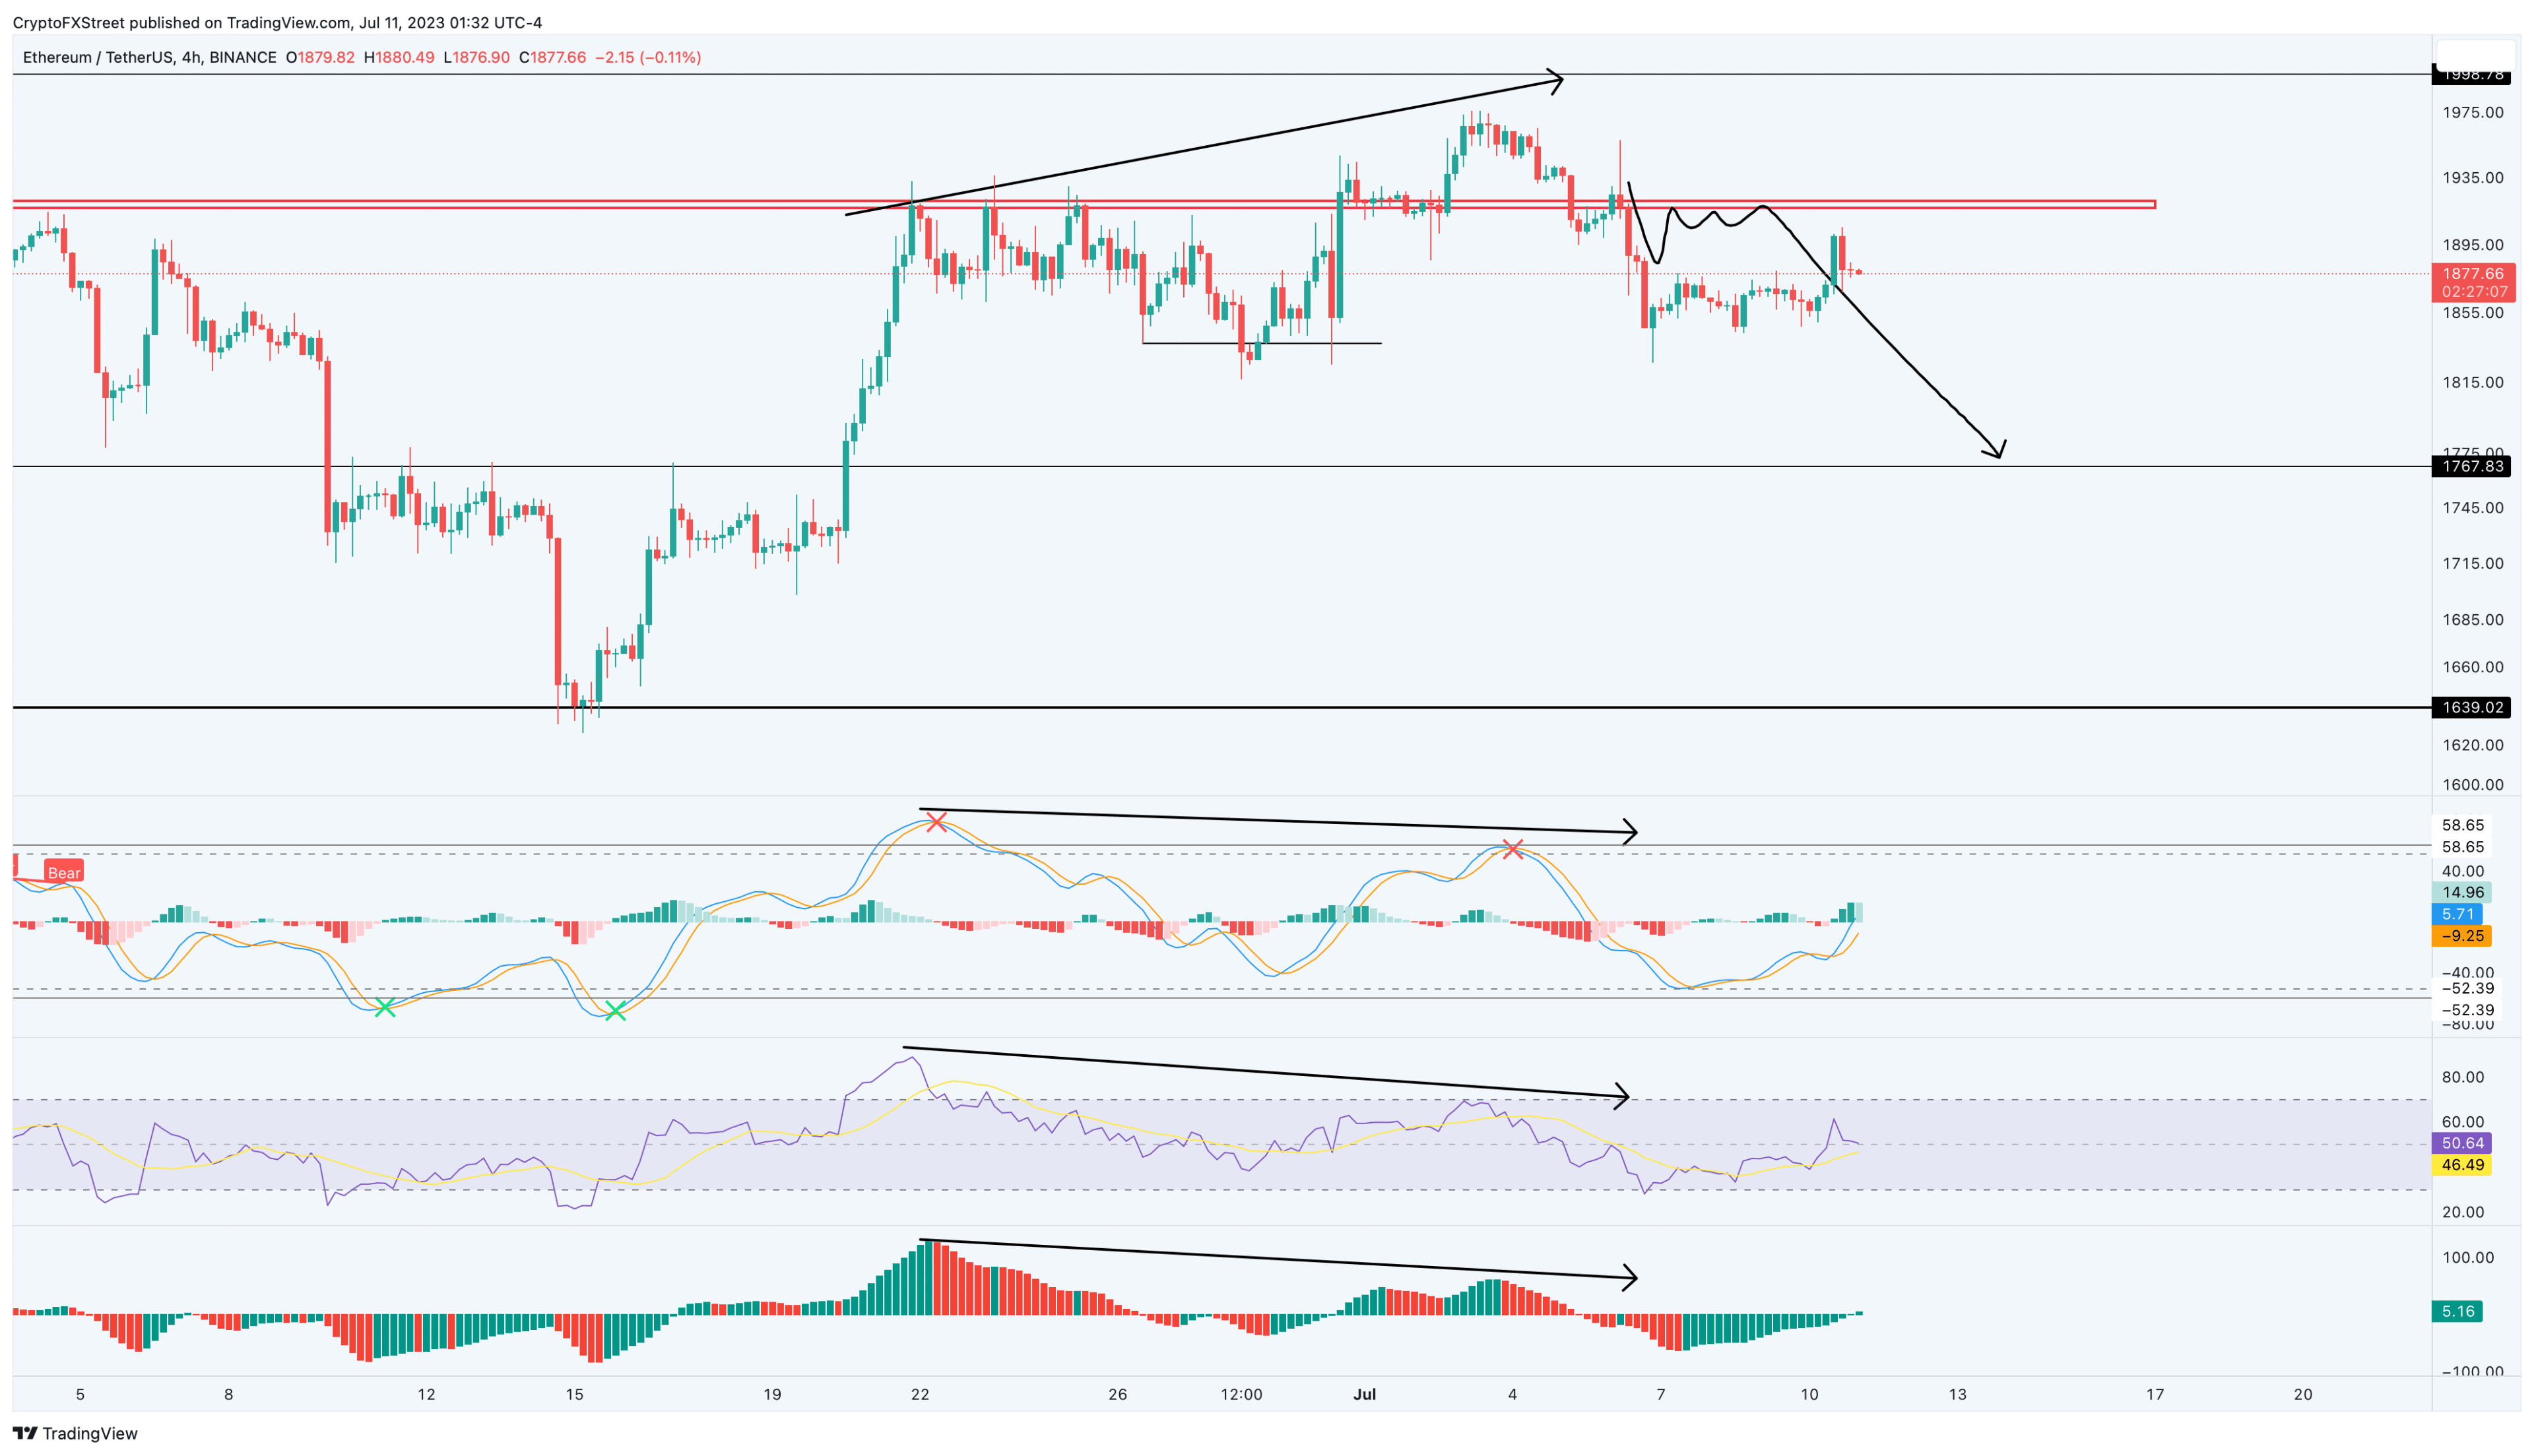
Task: Click the change value −2.15 (−0.11%)
Action: click(648, 57)
